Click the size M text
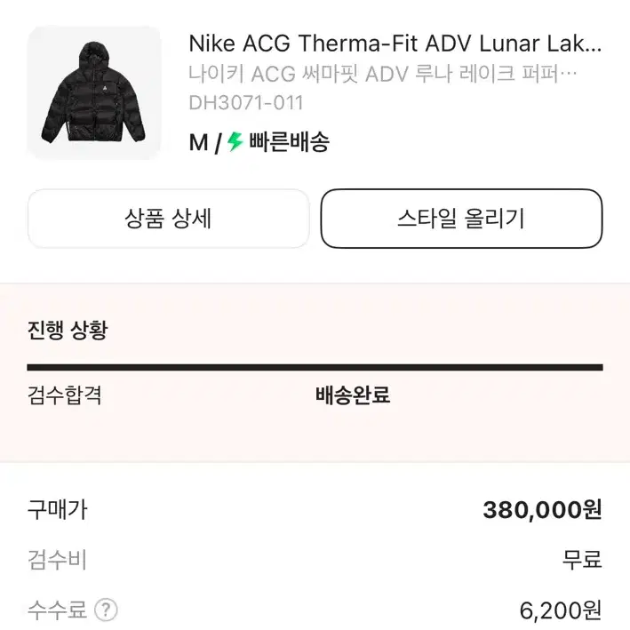The image size is (630, 630). click(198, 143)
